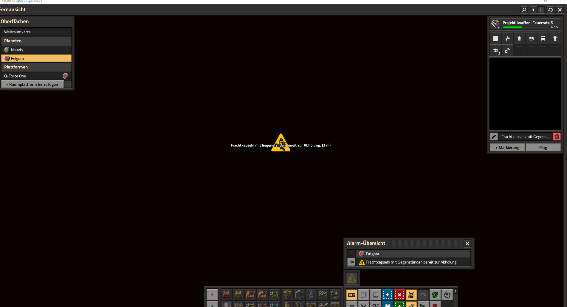Image resolution: width=567 pixels, height=307 pixels.
Task: Open tips and tricks graduation cap icon
Action: click(x=495, y=51)
